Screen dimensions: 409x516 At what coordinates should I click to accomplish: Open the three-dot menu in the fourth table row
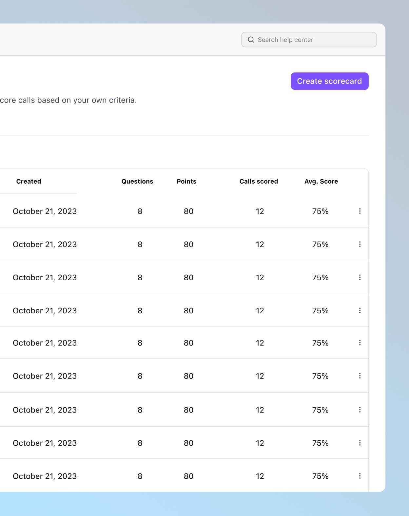click(360, 310)
